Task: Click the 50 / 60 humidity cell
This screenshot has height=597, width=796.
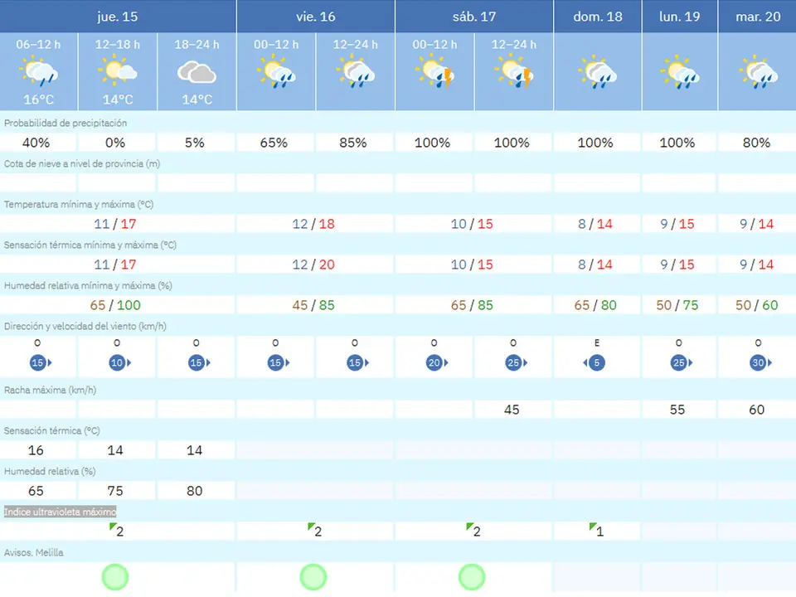Action: click(x=757, y=305)
